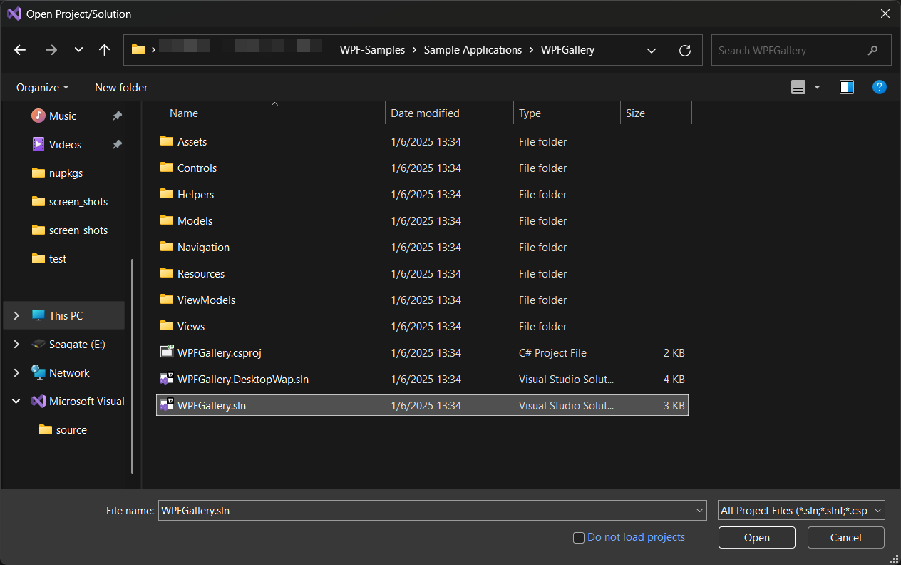This screenshot has width=901, height=565.
Task: Select This PC in navigation pane
Action: pyautogui.click(x=66, y=315)
